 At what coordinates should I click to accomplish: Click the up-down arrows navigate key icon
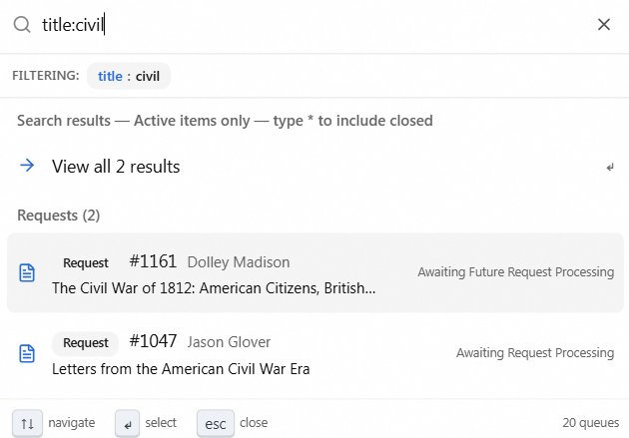click(x=27, y=423)
